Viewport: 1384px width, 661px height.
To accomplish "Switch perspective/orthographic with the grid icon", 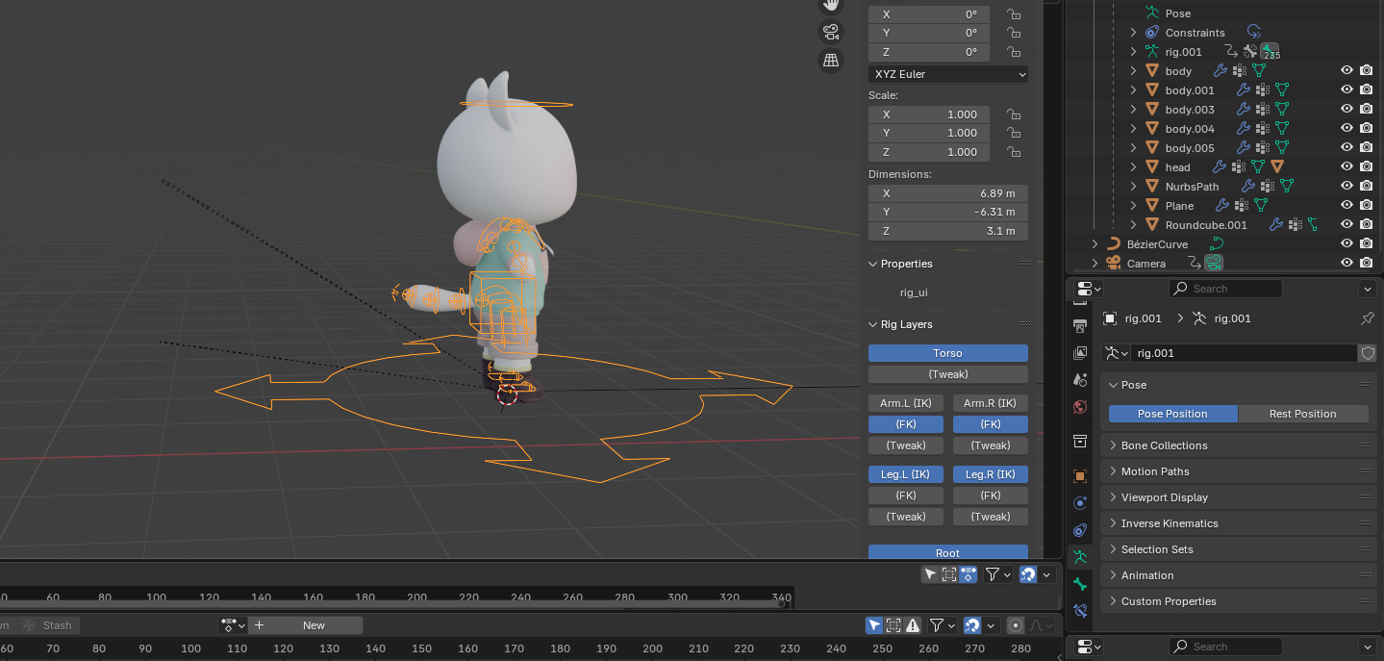I will (831, 61).
